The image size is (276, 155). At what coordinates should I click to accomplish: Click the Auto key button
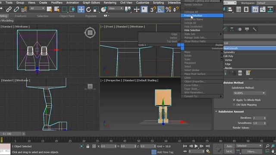(229, 146)
